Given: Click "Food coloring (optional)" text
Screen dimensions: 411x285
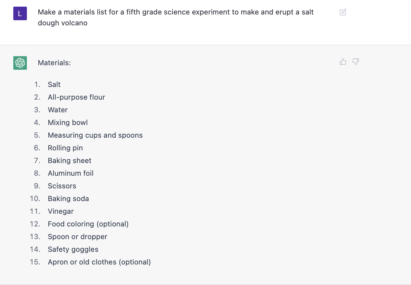Looking at the screenshot, I should [88, 224].
